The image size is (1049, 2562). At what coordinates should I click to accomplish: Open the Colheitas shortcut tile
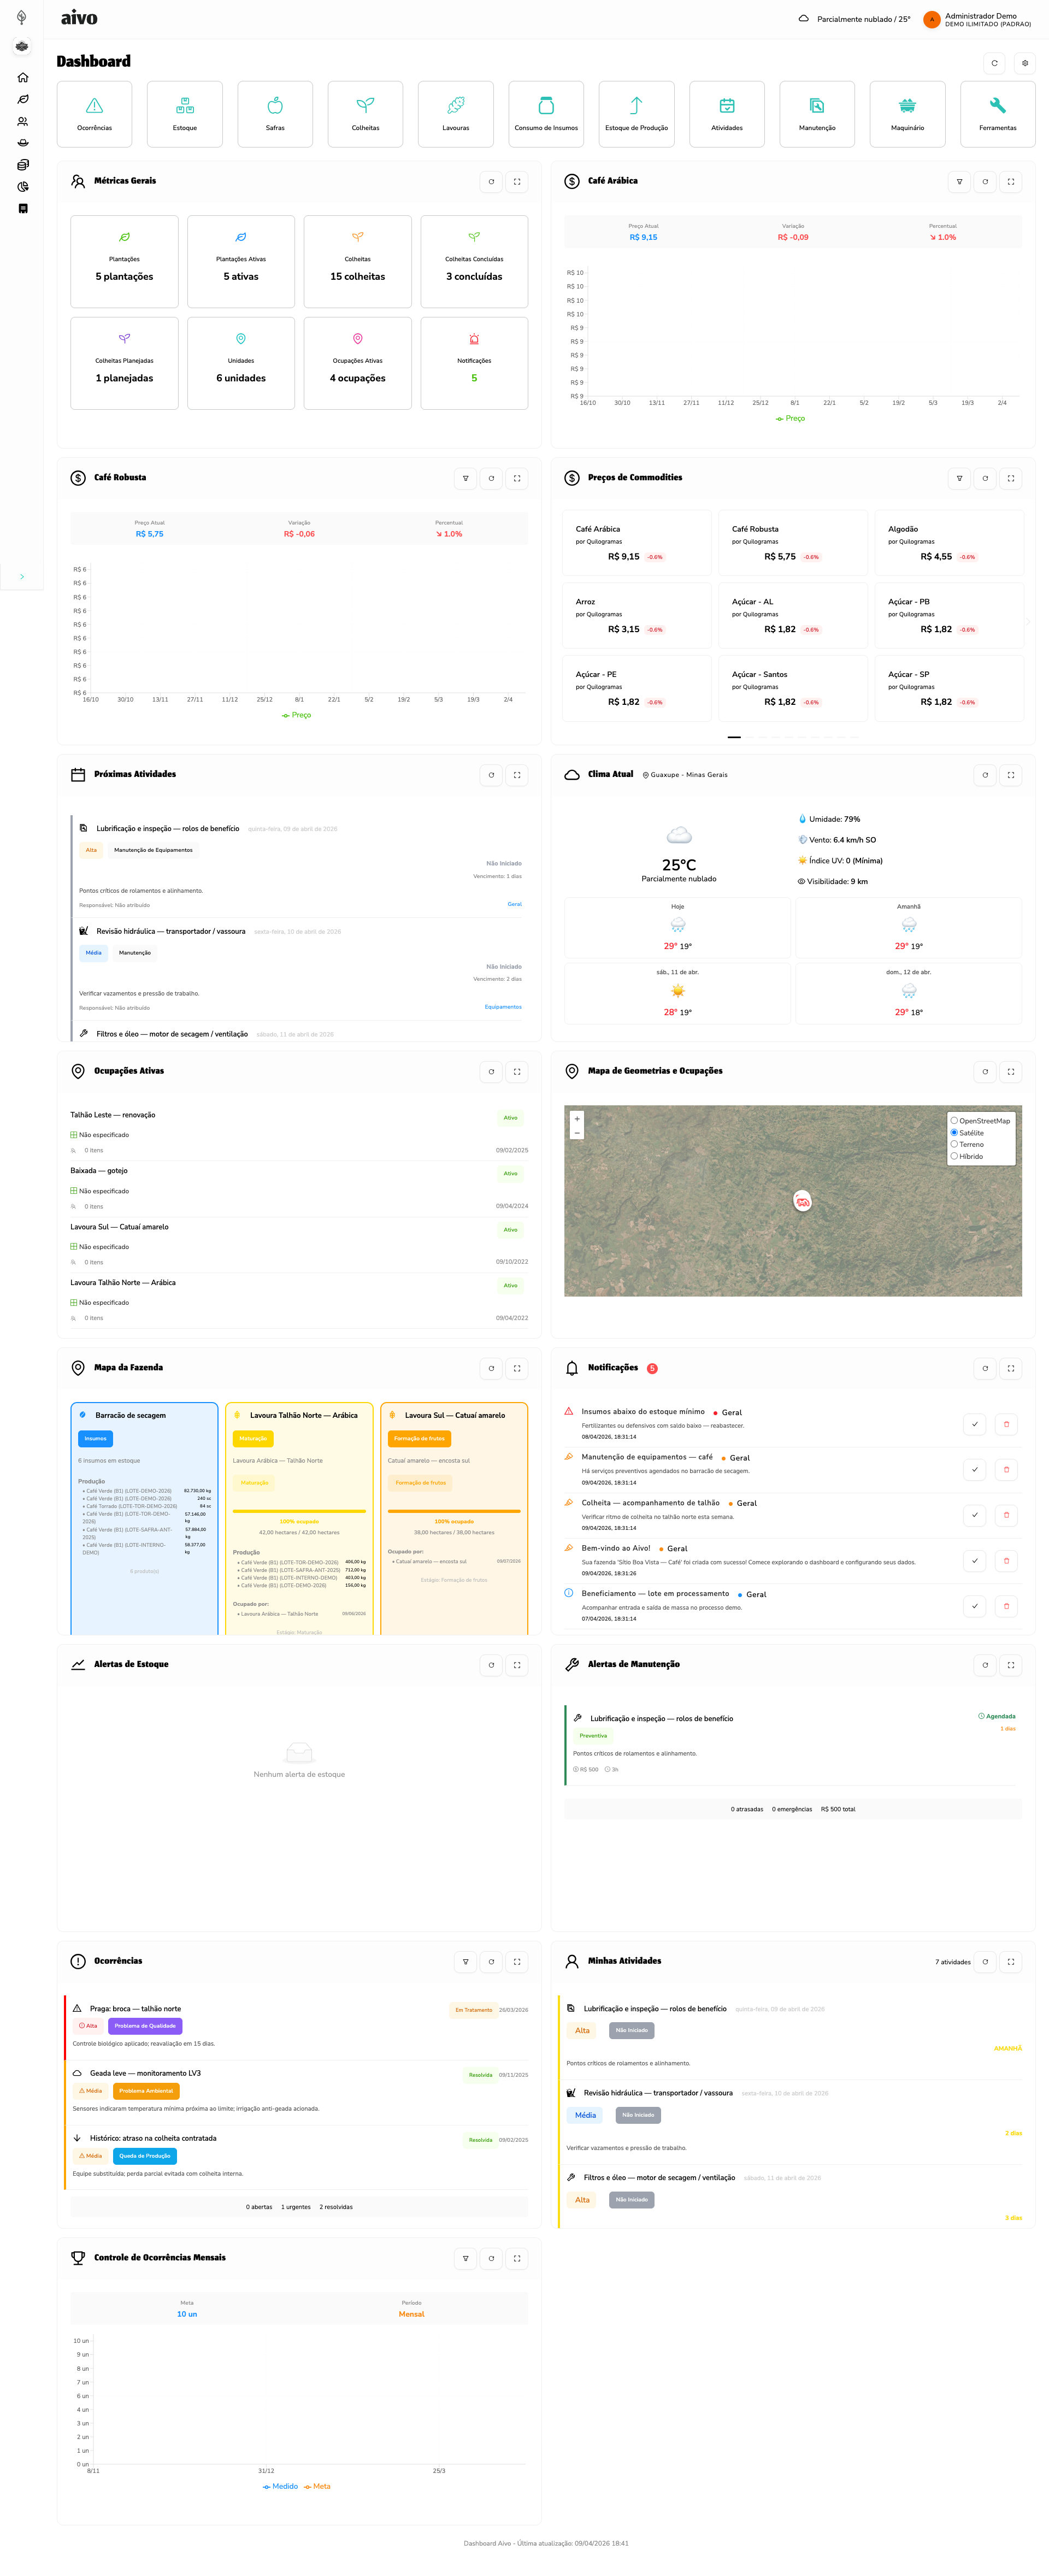[x=366, y=114]
